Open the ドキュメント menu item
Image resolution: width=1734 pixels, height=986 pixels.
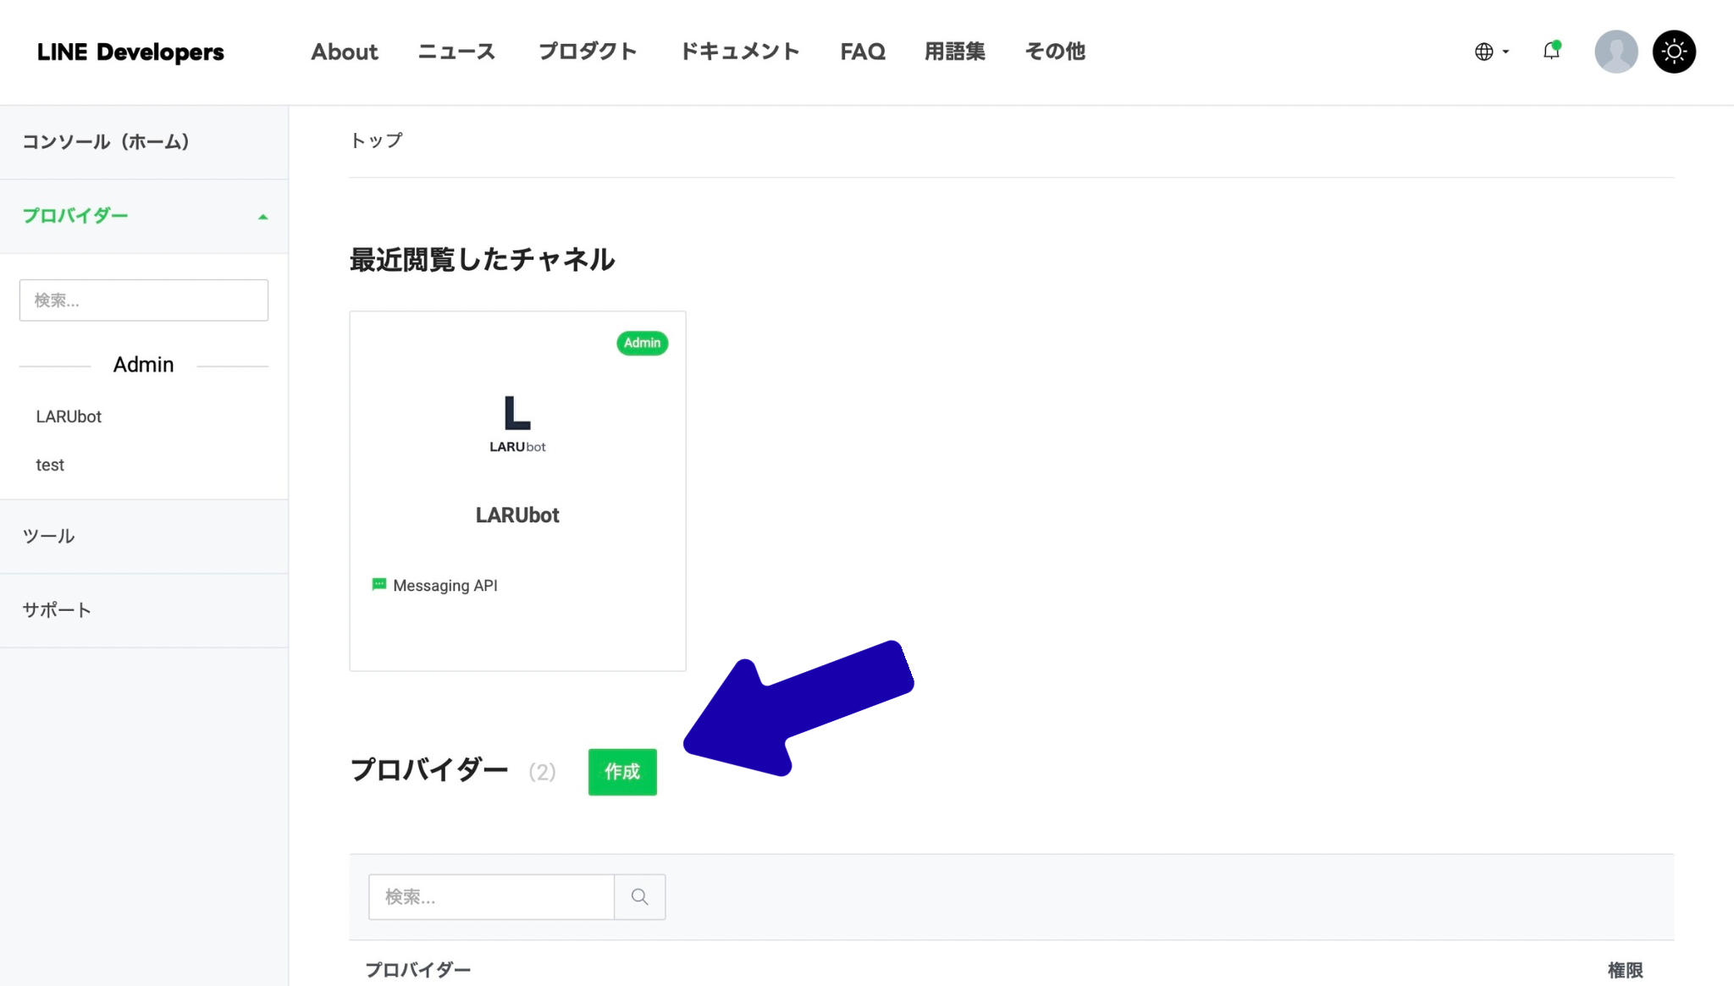pyautogui.click(x=739, y=52)
